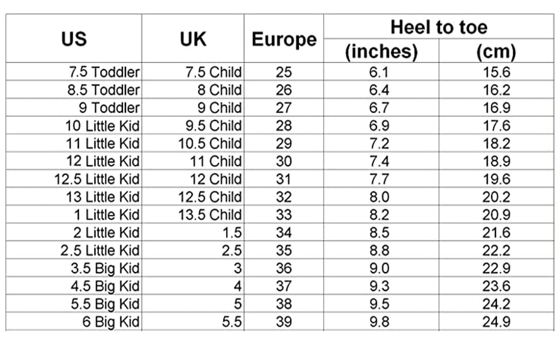Screen dimensions: 558x345
Task: Click the Heel to toe header
Action: click(438, 26)
